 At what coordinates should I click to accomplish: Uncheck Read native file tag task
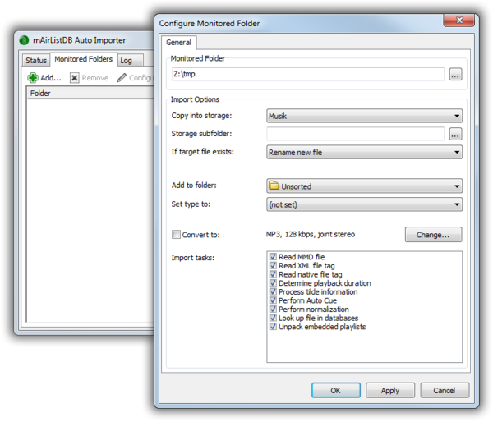[273, 274]
